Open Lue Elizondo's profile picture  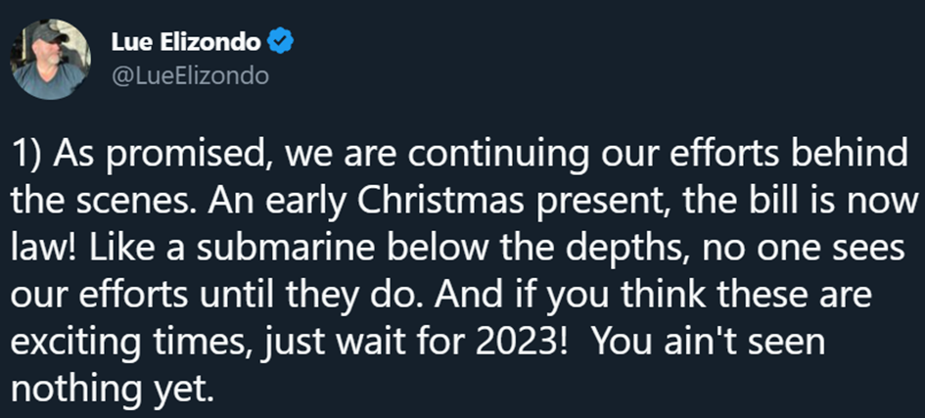pos(51,59)
